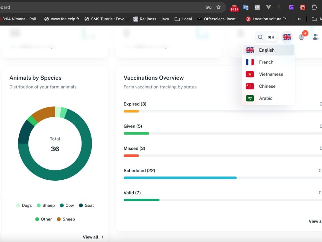Click Total 36 in donut center

click(x=55, y=145)
